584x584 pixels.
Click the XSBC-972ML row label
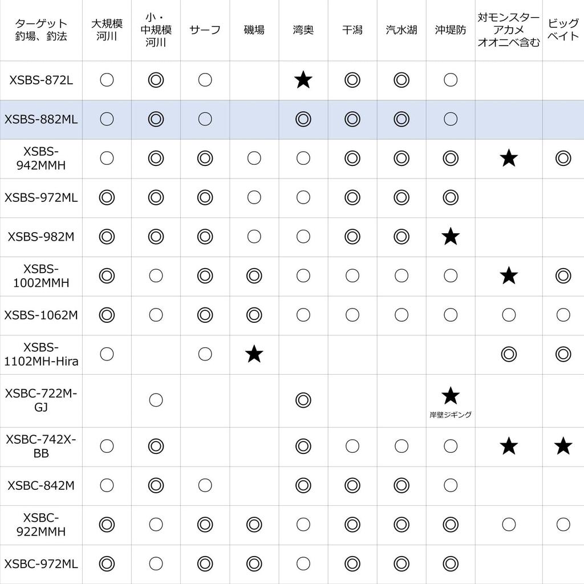tap(41, 563)
